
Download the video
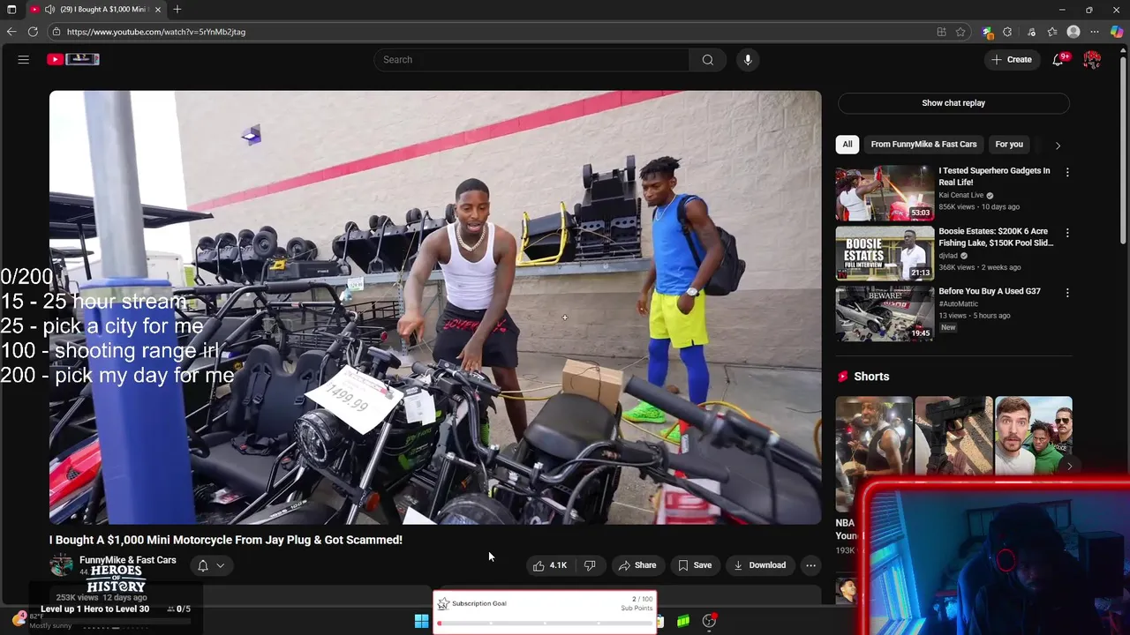(759, 565)
